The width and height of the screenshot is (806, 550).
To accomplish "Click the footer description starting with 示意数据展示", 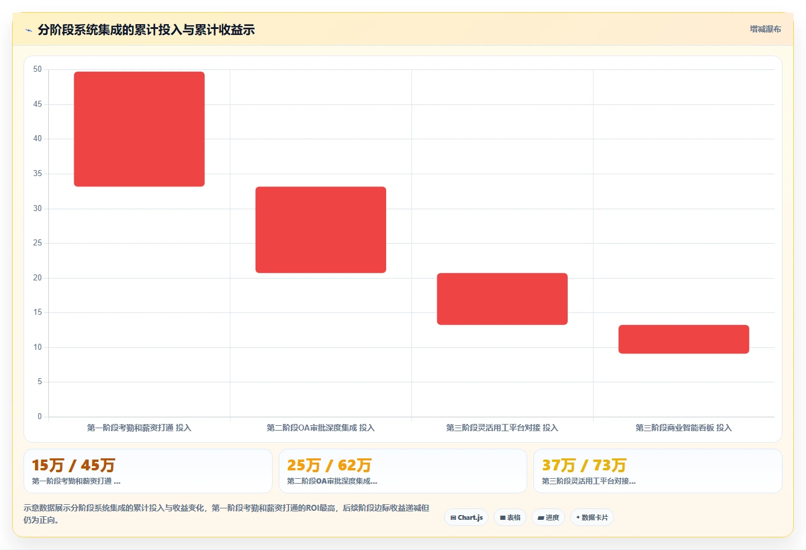I will tap(226, 514).
